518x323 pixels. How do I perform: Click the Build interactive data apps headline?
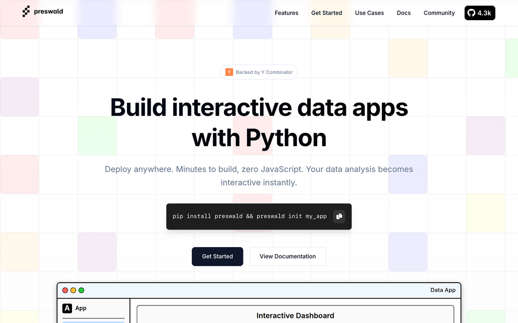click(259, 122)
